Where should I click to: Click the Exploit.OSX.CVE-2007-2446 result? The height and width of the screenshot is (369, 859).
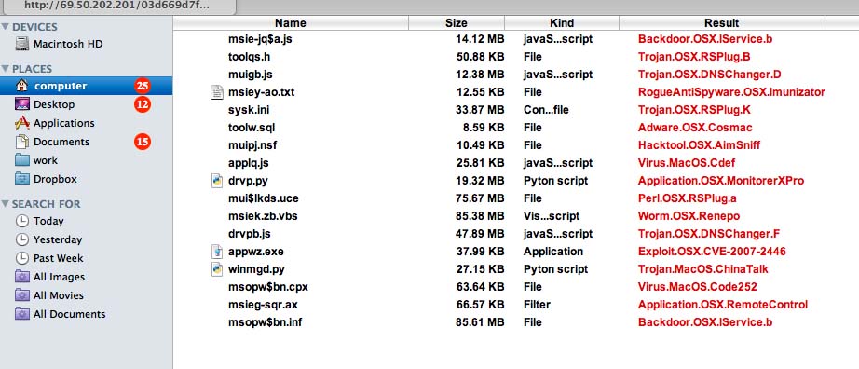(712, 252)
